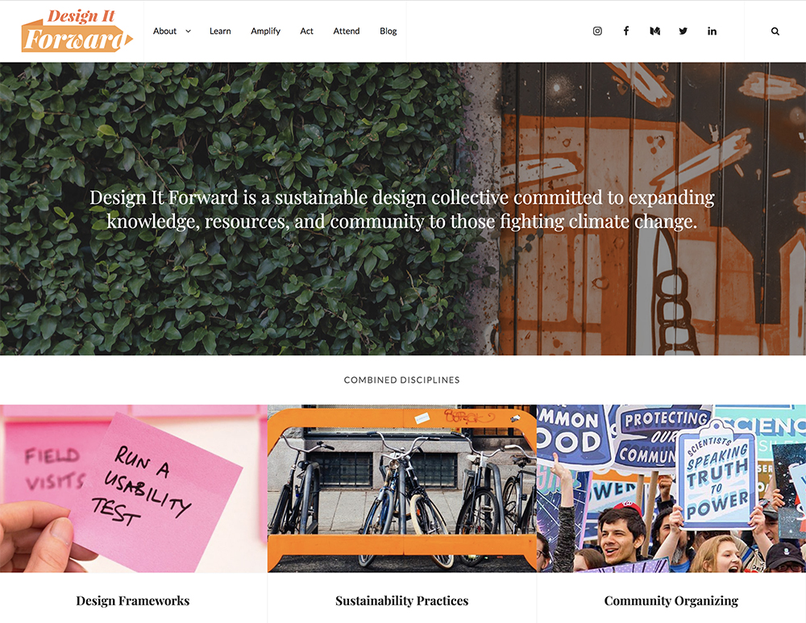The width and height of the screenshot is (806, 623).
Task: Open the Twitter social icon
Action: click(683, 31)
